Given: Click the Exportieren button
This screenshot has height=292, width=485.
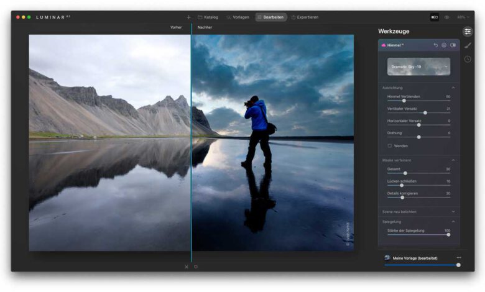Looking at the screenshot, I should tap(304, 17).
